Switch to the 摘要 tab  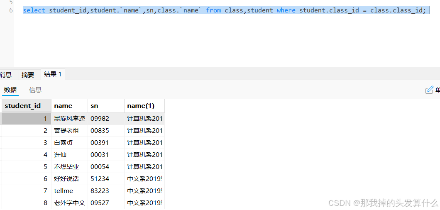(x=28, y=75)
